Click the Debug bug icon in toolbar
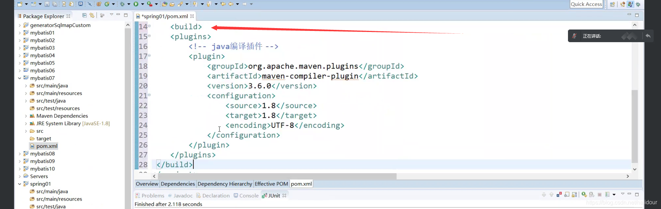The image size is (661, 209). 122,4
